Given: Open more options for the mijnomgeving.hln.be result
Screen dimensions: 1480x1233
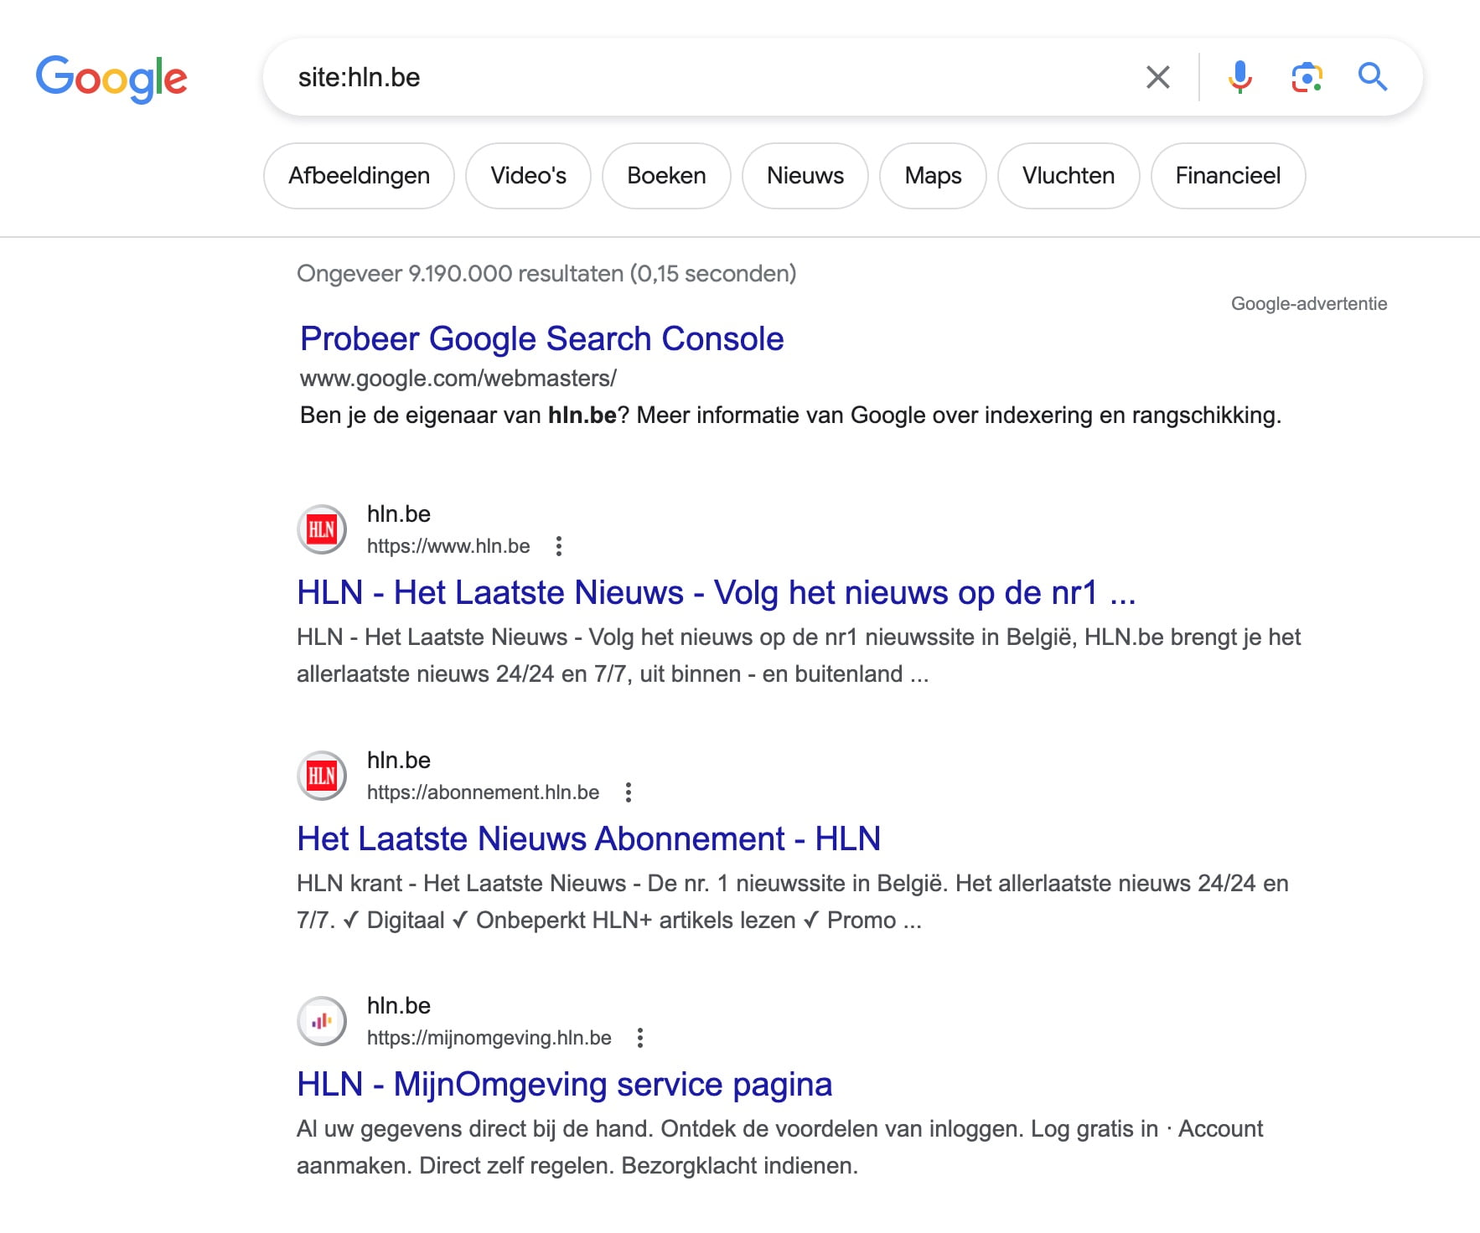Looking at the screenshot, I should point(640,1038).
